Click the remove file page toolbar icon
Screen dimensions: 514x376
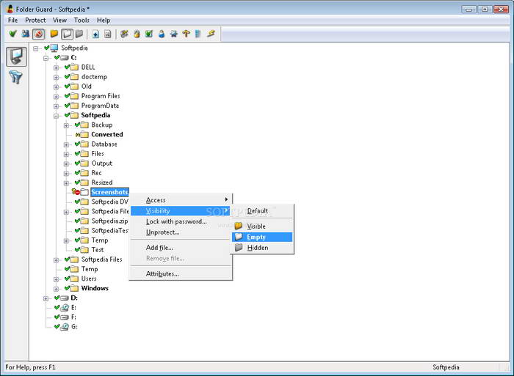108,34
